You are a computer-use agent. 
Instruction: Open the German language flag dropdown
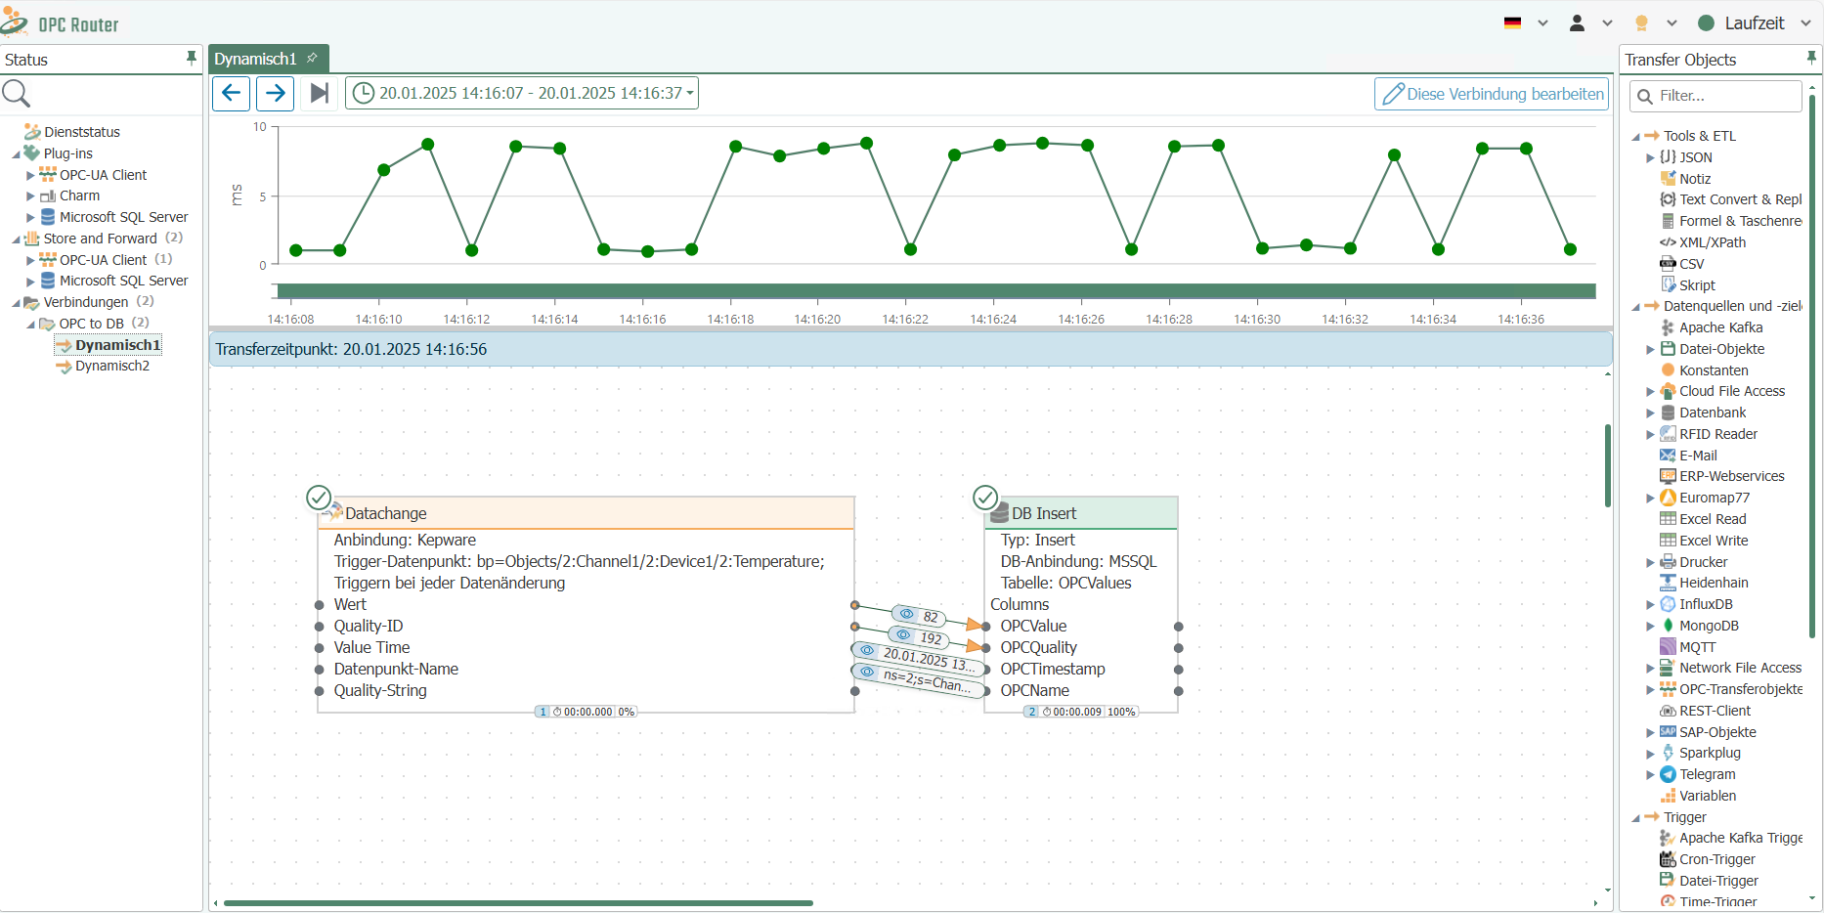[1525, 23]
